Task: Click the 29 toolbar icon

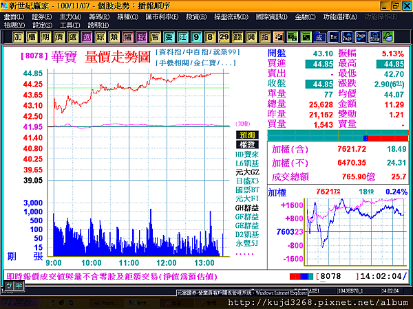Action: (x=224, y=37)
